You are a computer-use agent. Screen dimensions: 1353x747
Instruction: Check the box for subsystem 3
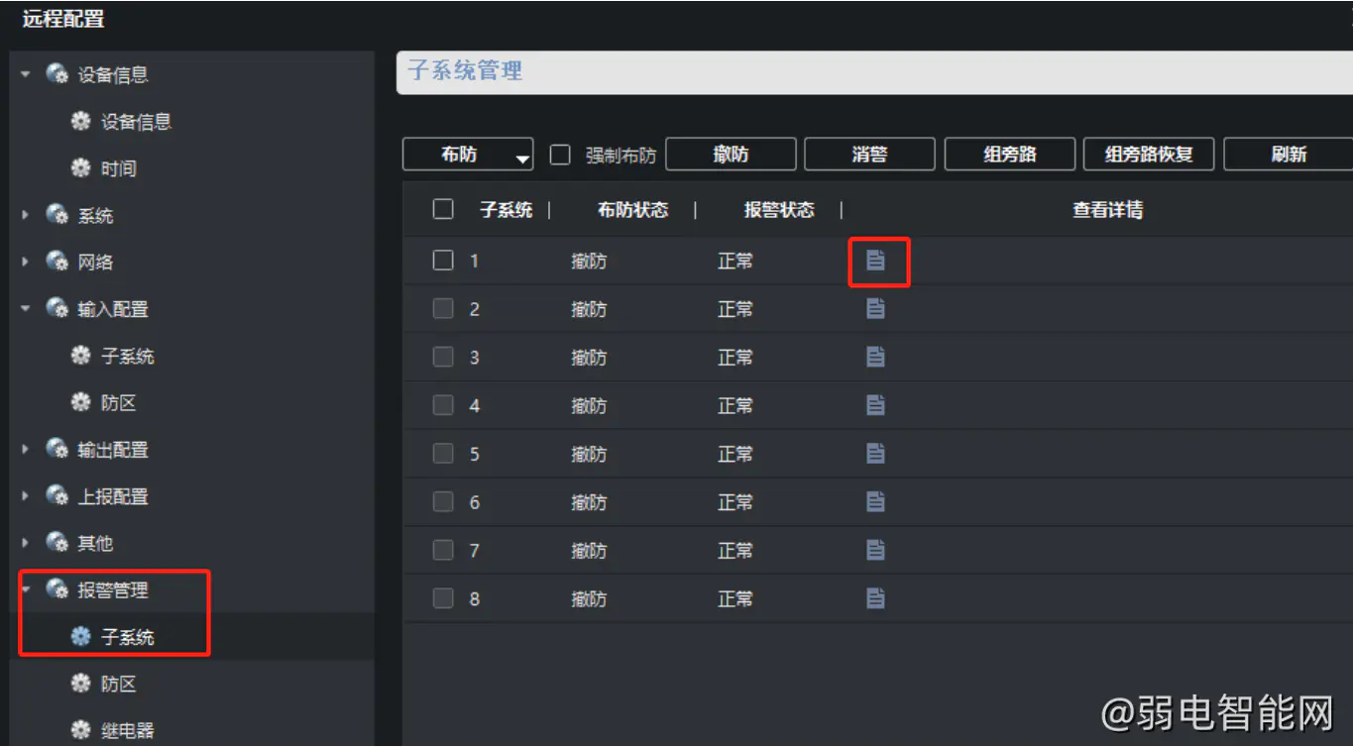pos(443,357)
